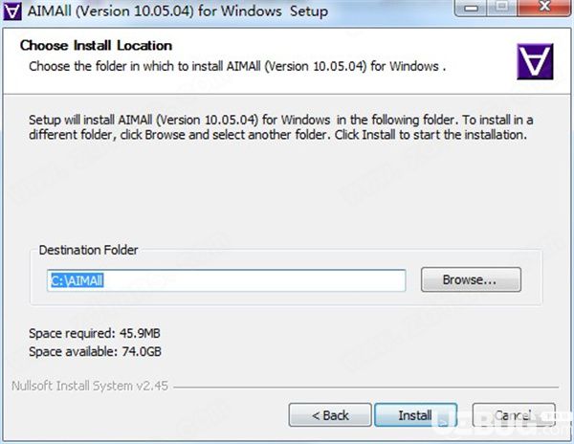Click the highlighted C:\AIMAll path text

click(x=77, y=280)
